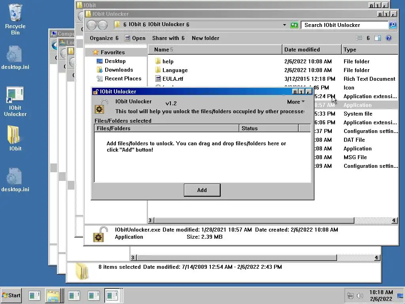The height and width of the screenshot is (304, 405).
Task: Click the Add button in IObit Unlocker
Action: pyautogui.click(x=202, y=190)
